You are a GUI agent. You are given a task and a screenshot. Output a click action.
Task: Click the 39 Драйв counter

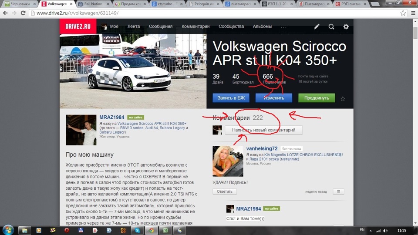218,79
